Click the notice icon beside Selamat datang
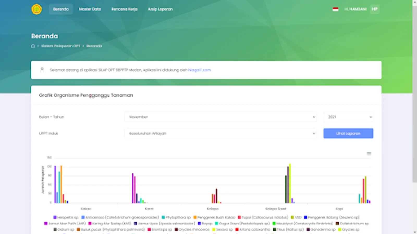 (42, 70)
